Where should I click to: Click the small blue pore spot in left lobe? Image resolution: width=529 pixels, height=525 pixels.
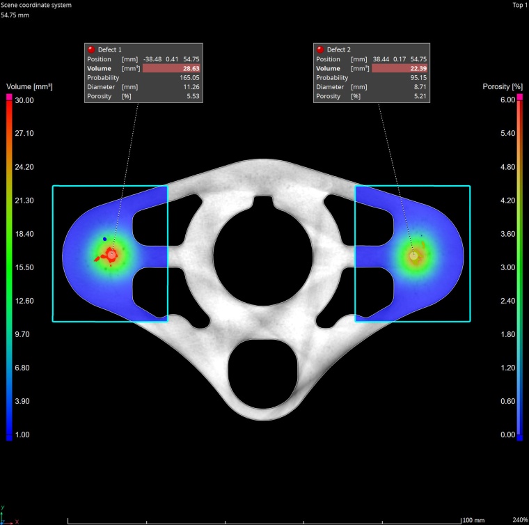(x=105, y=239)
